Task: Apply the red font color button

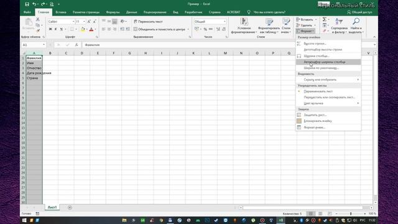Action: click(x=91, y=29)
